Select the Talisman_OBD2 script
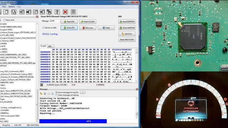The image size is (228, 128). [x=7, y=41]
